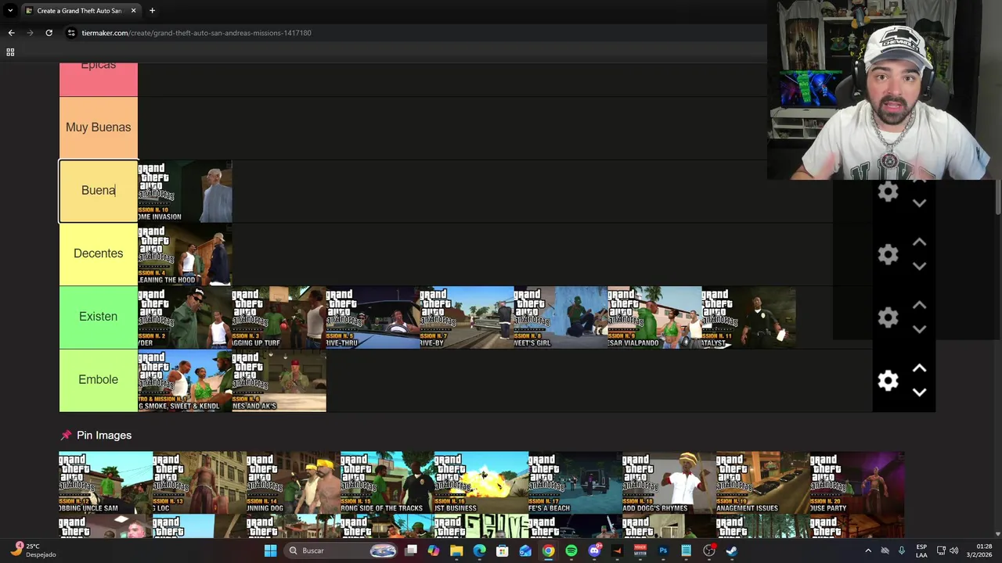Screen dimensions: 1002x563
Task: Open Copilot from taskbar
Action: (434, 550)
